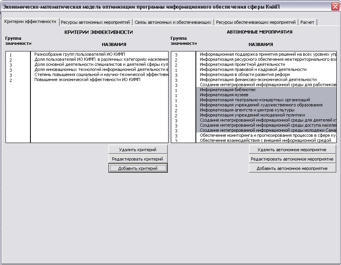Click the Удалить критерий button
The image size is (341, 265).
tap(138, 150)
